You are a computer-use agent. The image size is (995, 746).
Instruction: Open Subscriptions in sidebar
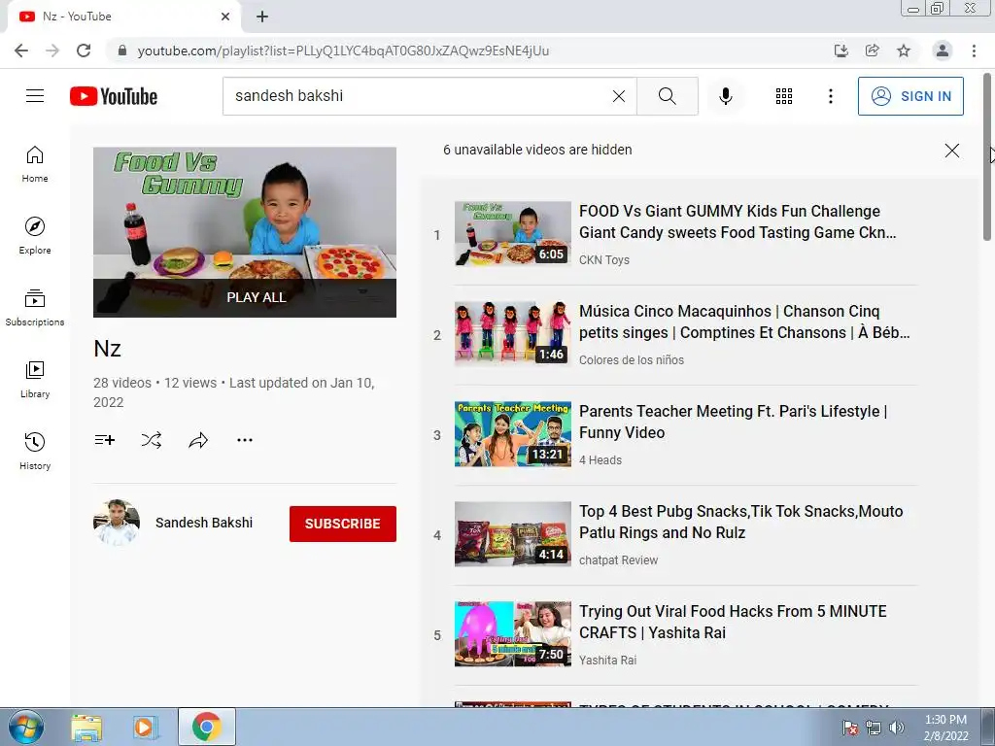pyautogui.click(x=35, y=308)
